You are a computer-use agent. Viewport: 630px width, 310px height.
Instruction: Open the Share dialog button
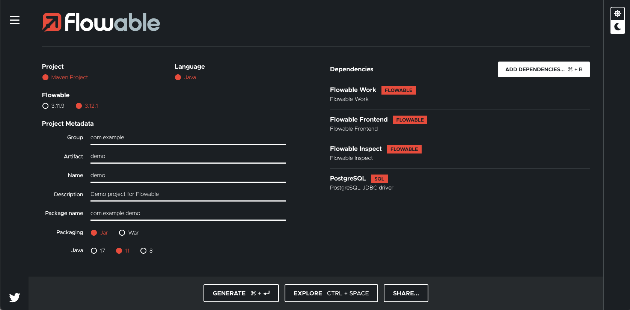point(405,293)
